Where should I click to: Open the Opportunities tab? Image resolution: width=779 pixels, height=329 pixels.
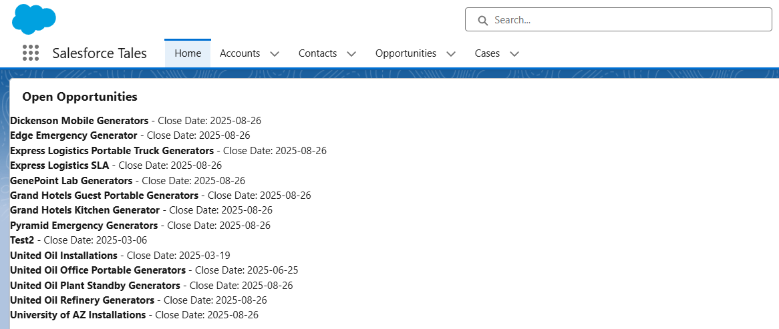[406, 53]
